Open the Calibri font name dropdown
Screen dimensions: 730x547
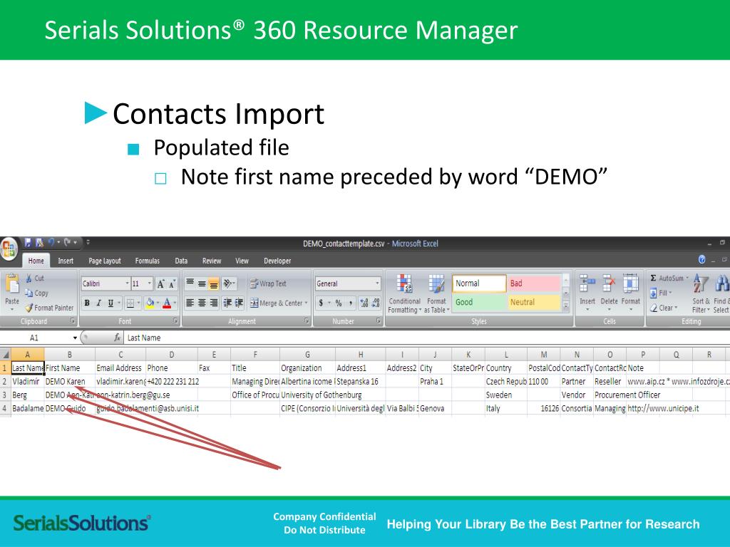tap(127, 283)
